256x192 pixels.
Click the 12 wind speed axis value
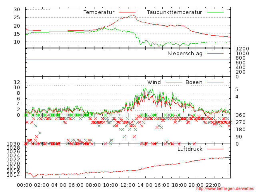click(x=17, y=82)
